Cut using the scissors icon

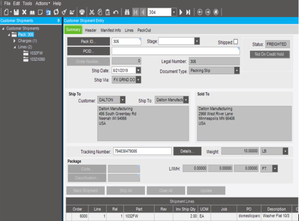click(92, 12)
